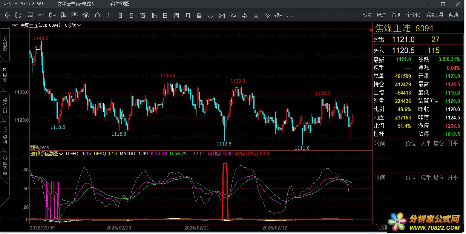Click the double-chevron up icon
This screenshot has width=466, height=234.
pos(256,15)
